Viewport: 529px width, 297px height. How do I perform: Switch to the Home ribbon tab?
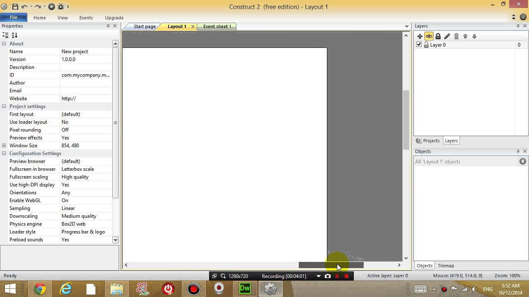[x=40, y=18]
